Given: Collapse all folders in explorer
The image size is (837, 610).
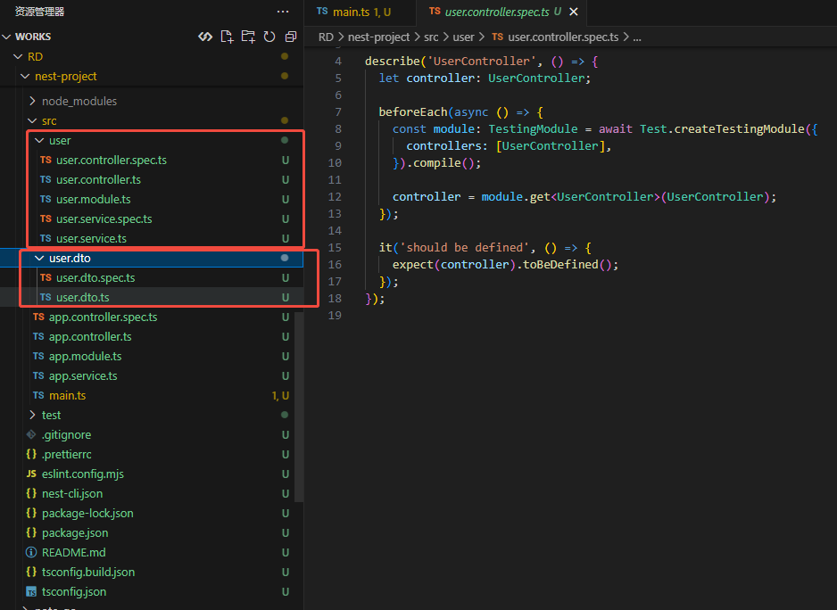Looking at the screenshot, I should pyautogui.click(x=291, y=37).
